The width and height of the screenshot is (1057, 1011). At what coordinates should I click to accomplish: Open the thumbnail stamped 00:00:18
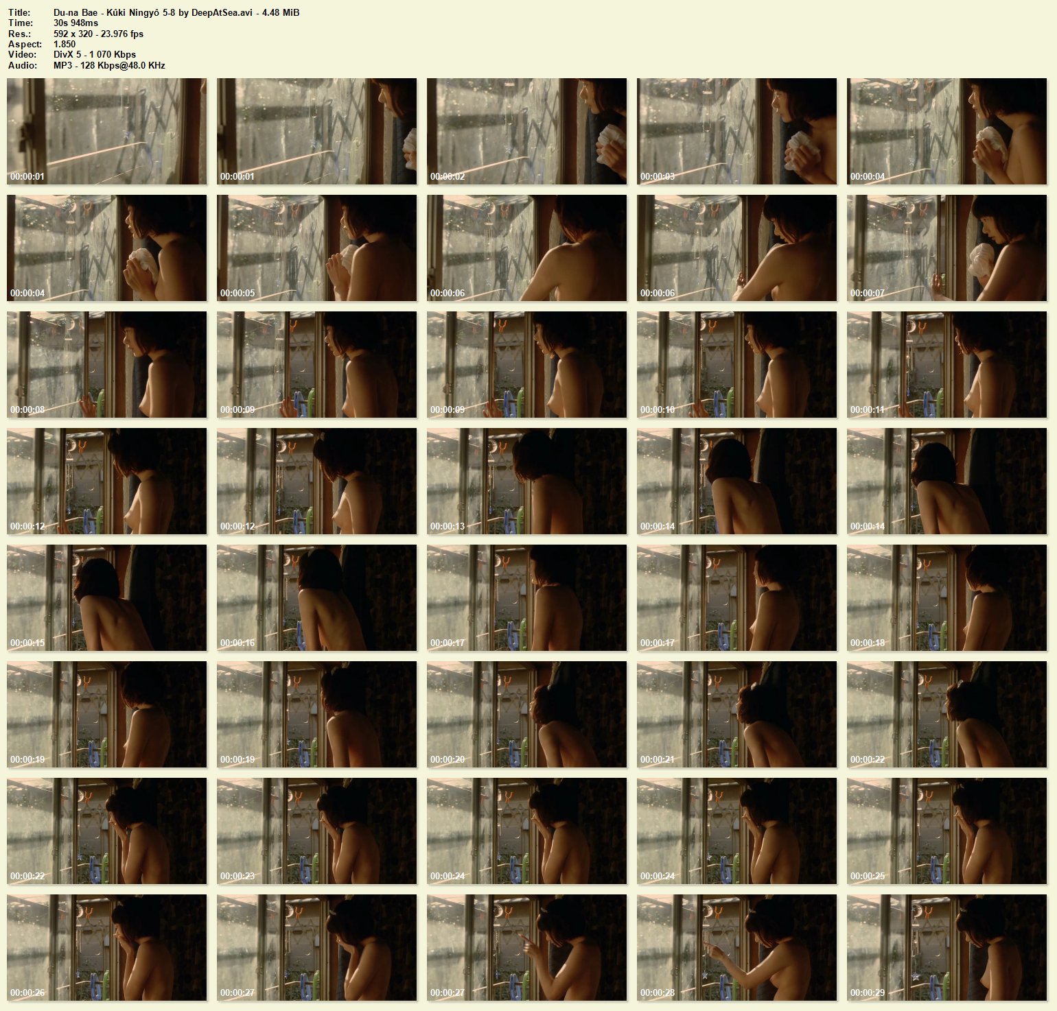[946, 597]
